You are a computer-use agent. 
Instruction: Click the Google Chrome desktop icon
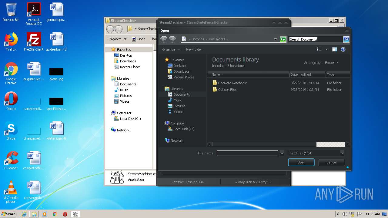coord(11,73)
